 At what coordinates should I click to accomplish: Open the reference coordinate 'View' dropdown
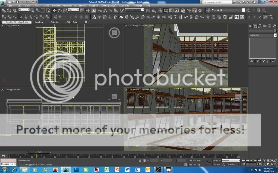(73, 10)
